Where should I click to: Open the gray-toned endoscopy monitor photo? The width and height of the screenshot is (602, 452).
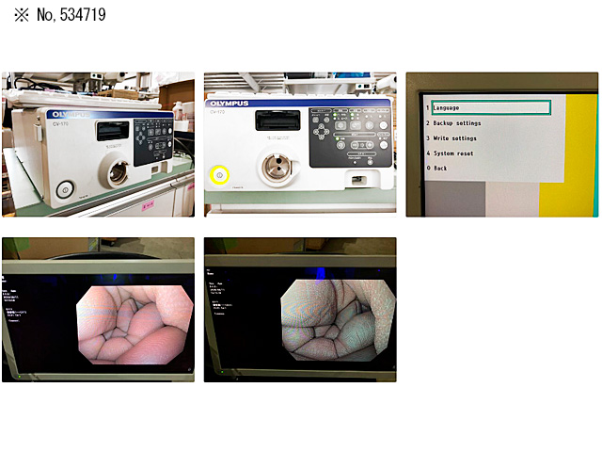[300, 310]
